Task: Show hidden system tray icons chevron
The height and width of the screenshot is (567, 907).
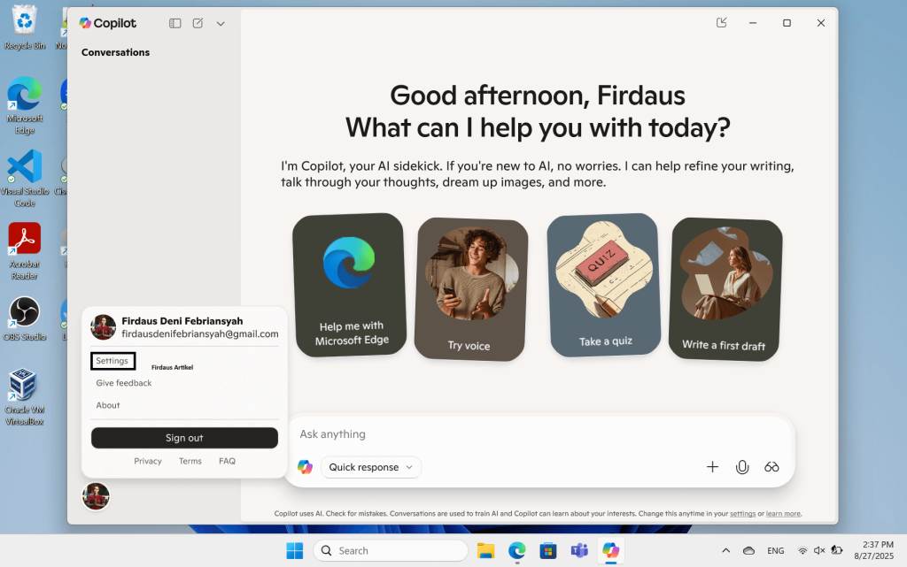Action: (x=726, y=551)
